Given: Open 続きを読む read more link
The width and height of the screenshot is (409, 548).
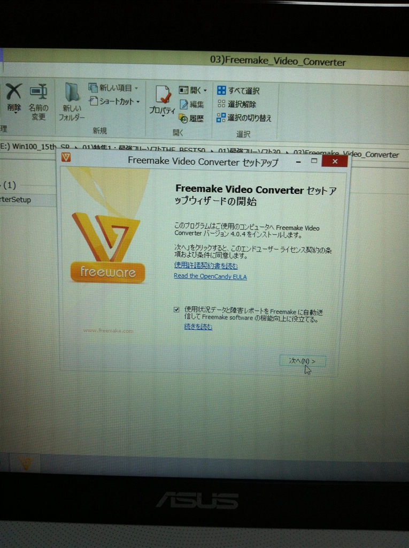Looking at the screenshot, I should (x=198, y=326).
